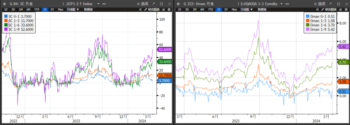
Task: Select the 1M range in the SC chart
Action: (21, 9)
